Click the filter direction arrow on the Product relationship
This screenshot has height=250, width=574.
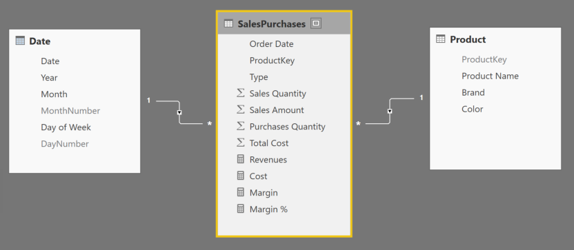pyautogui.click(x=390, y=111)
